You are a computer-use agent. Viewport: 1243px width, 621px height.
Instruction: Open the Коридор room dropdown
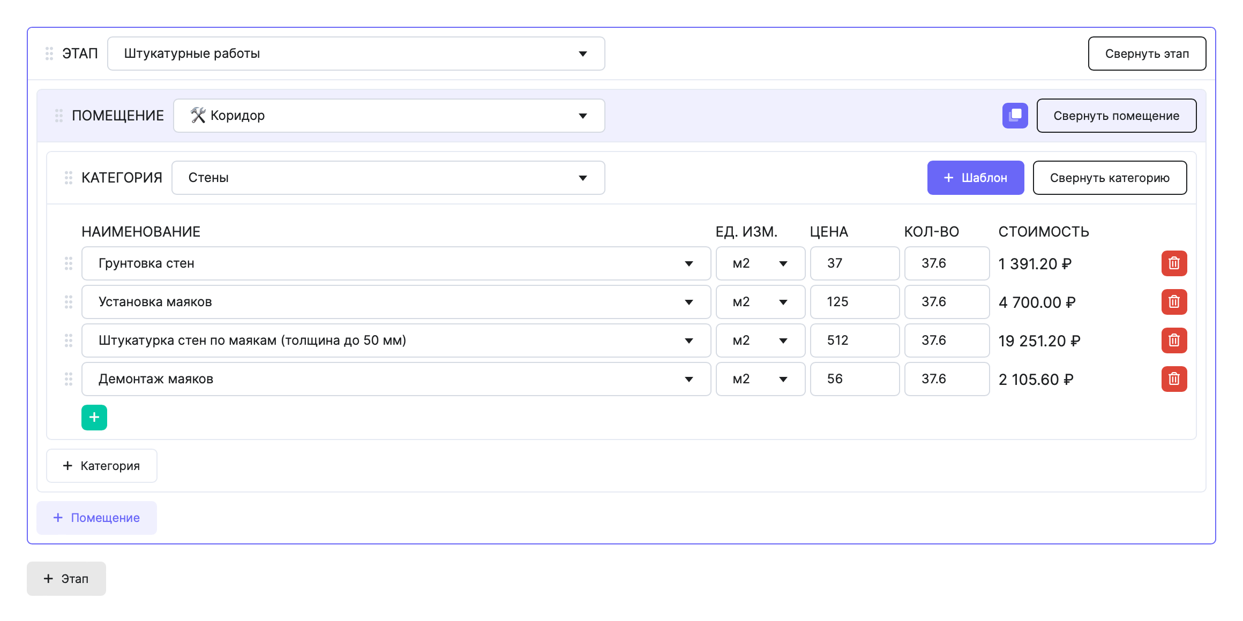pos(389,116)
